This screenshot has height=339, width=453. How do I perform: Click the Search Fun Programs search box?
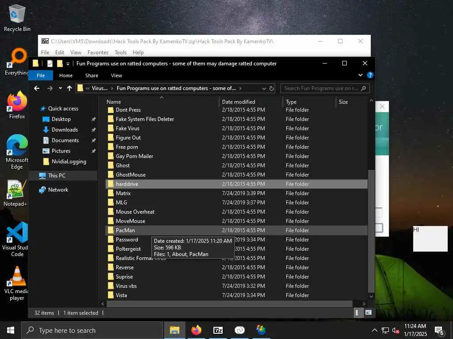pos(325,88)
